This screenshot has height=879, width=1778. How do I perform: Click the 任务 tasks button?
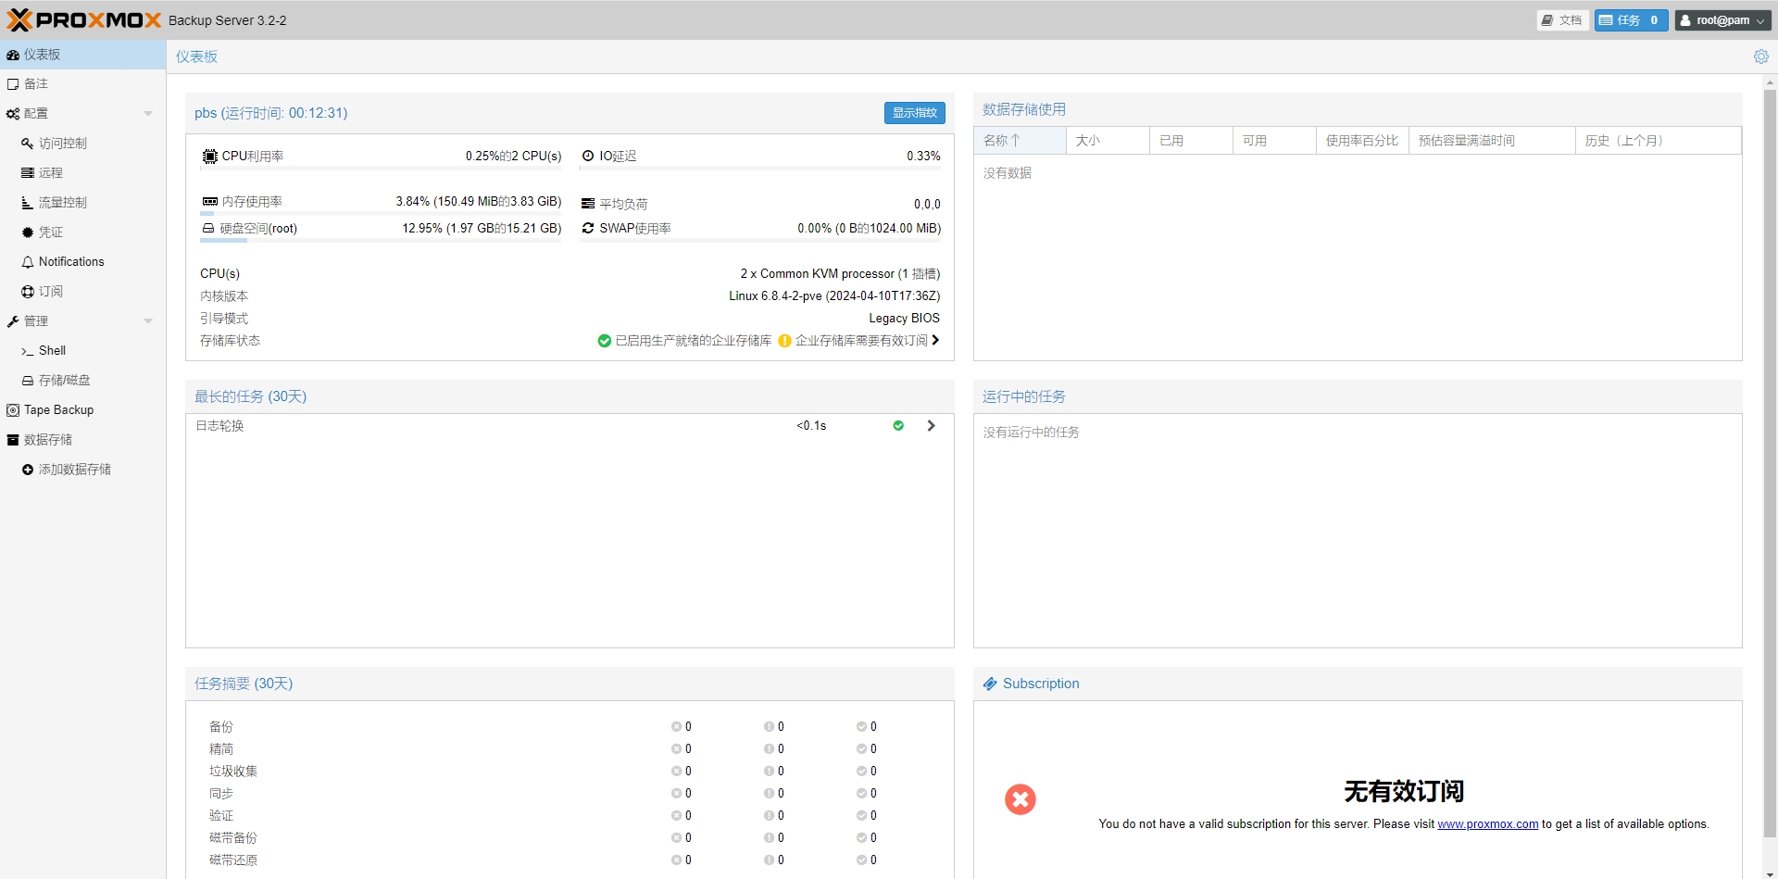(x=1630, y=20)
